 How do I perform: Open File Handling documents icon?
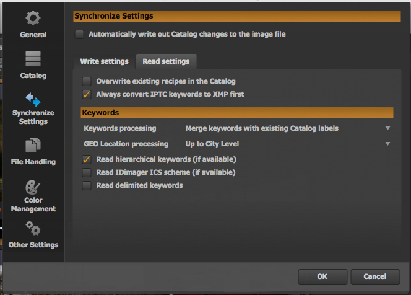(33, 145)
